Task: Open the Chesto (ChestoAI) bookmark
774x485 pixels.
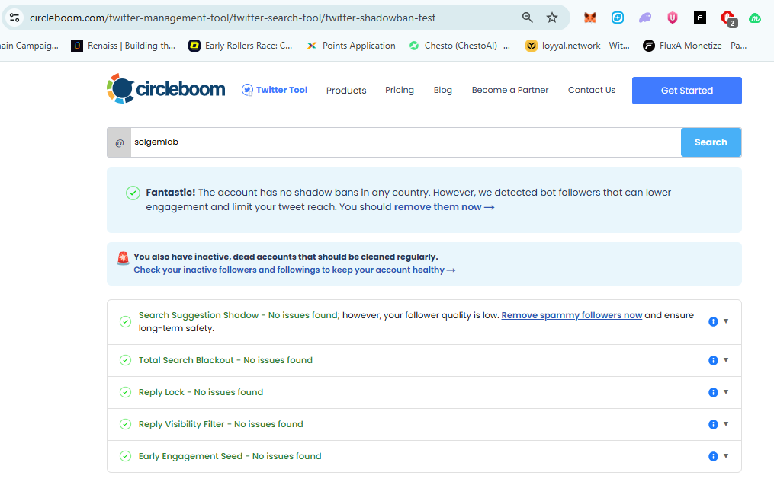Action: pos(459,46)
